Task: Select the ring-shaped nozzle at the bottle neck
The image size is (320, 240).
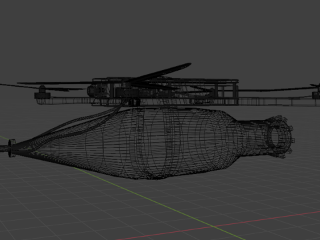Action: [279, 137]
